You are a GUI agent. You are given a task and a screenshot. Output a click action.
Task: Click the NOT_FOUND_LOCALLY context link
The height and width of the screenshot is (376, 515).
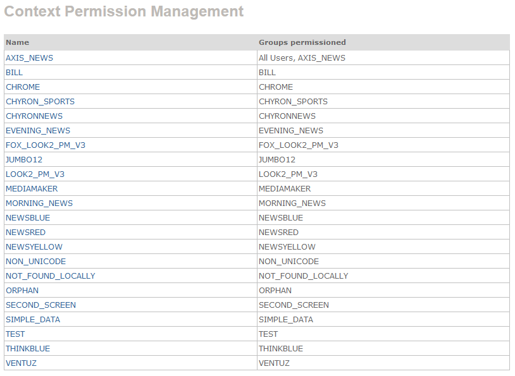coord(51,276)
